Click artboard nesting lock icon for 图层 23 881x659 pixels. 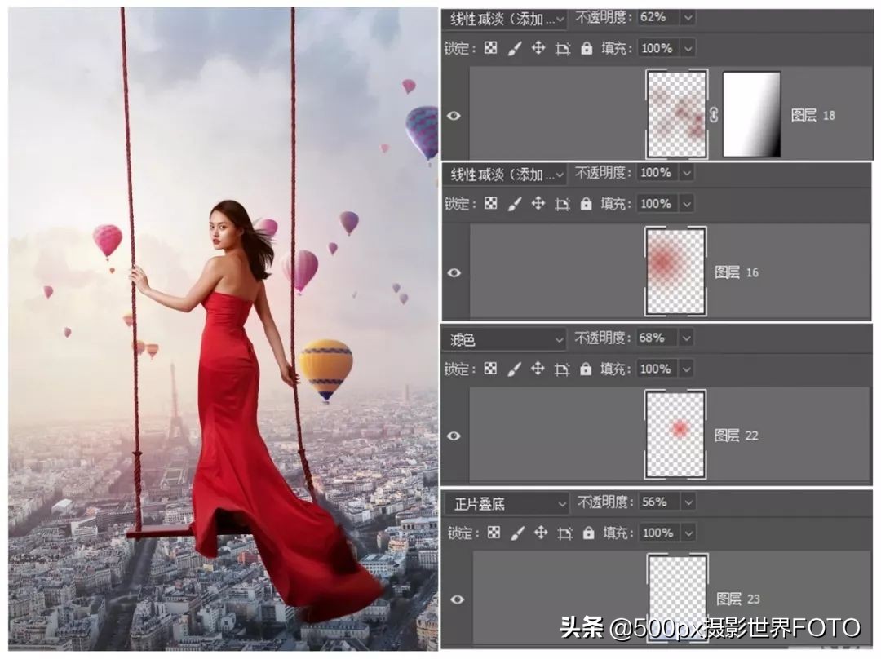pyautogui.click(x=565, y=533)
